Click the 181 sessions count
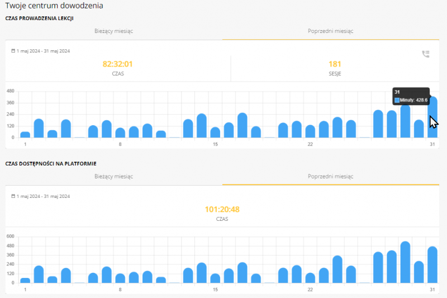 coord(335,64)
